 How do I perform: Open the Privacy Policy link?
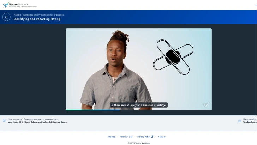click(144, 137)
